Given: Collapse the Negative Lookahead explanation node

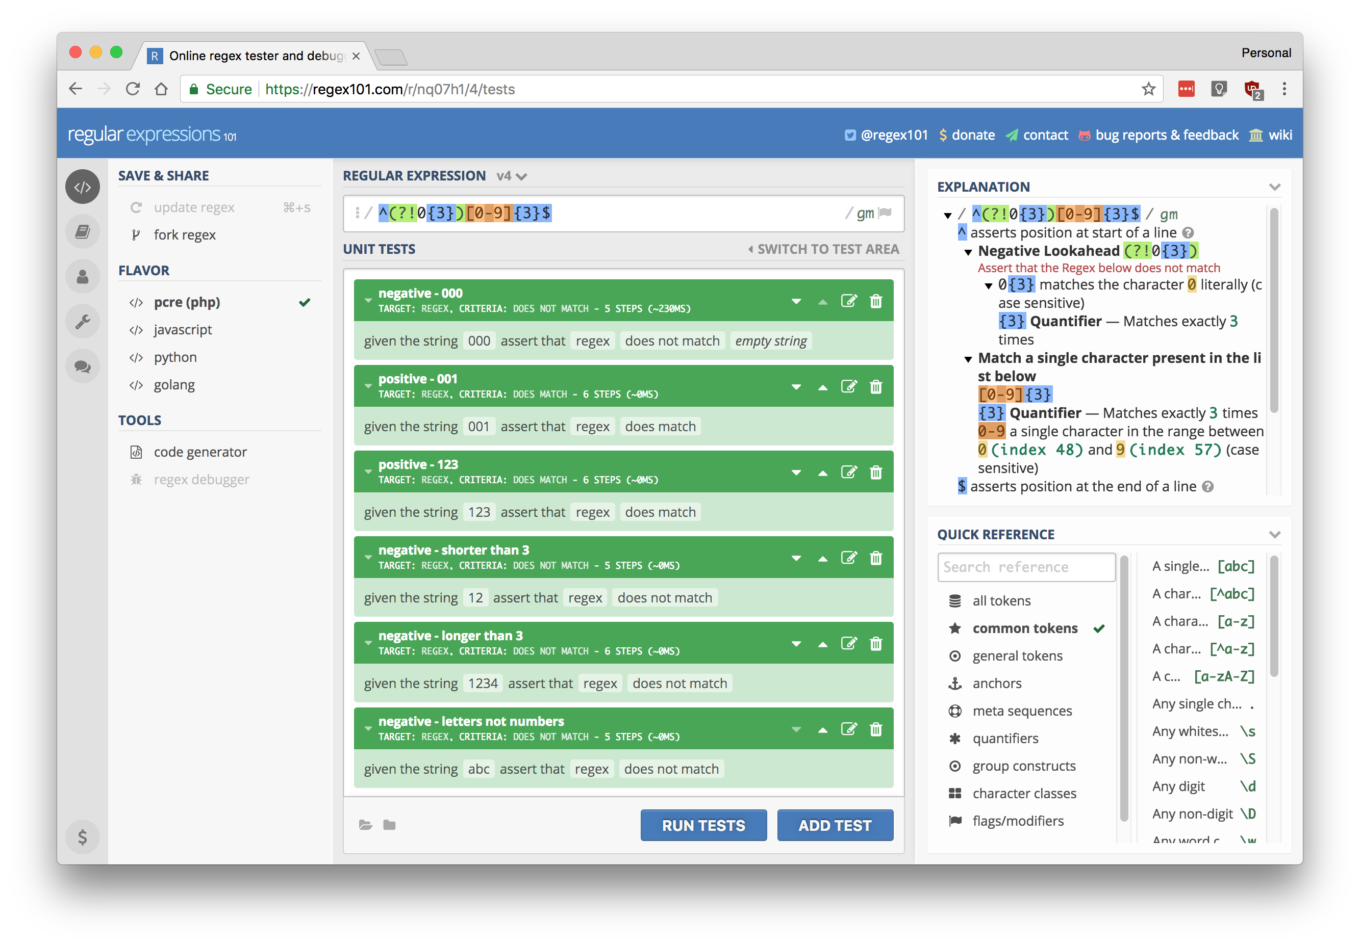Looking at the screenshot, I should pyautogui.click(x=968, y=252).
